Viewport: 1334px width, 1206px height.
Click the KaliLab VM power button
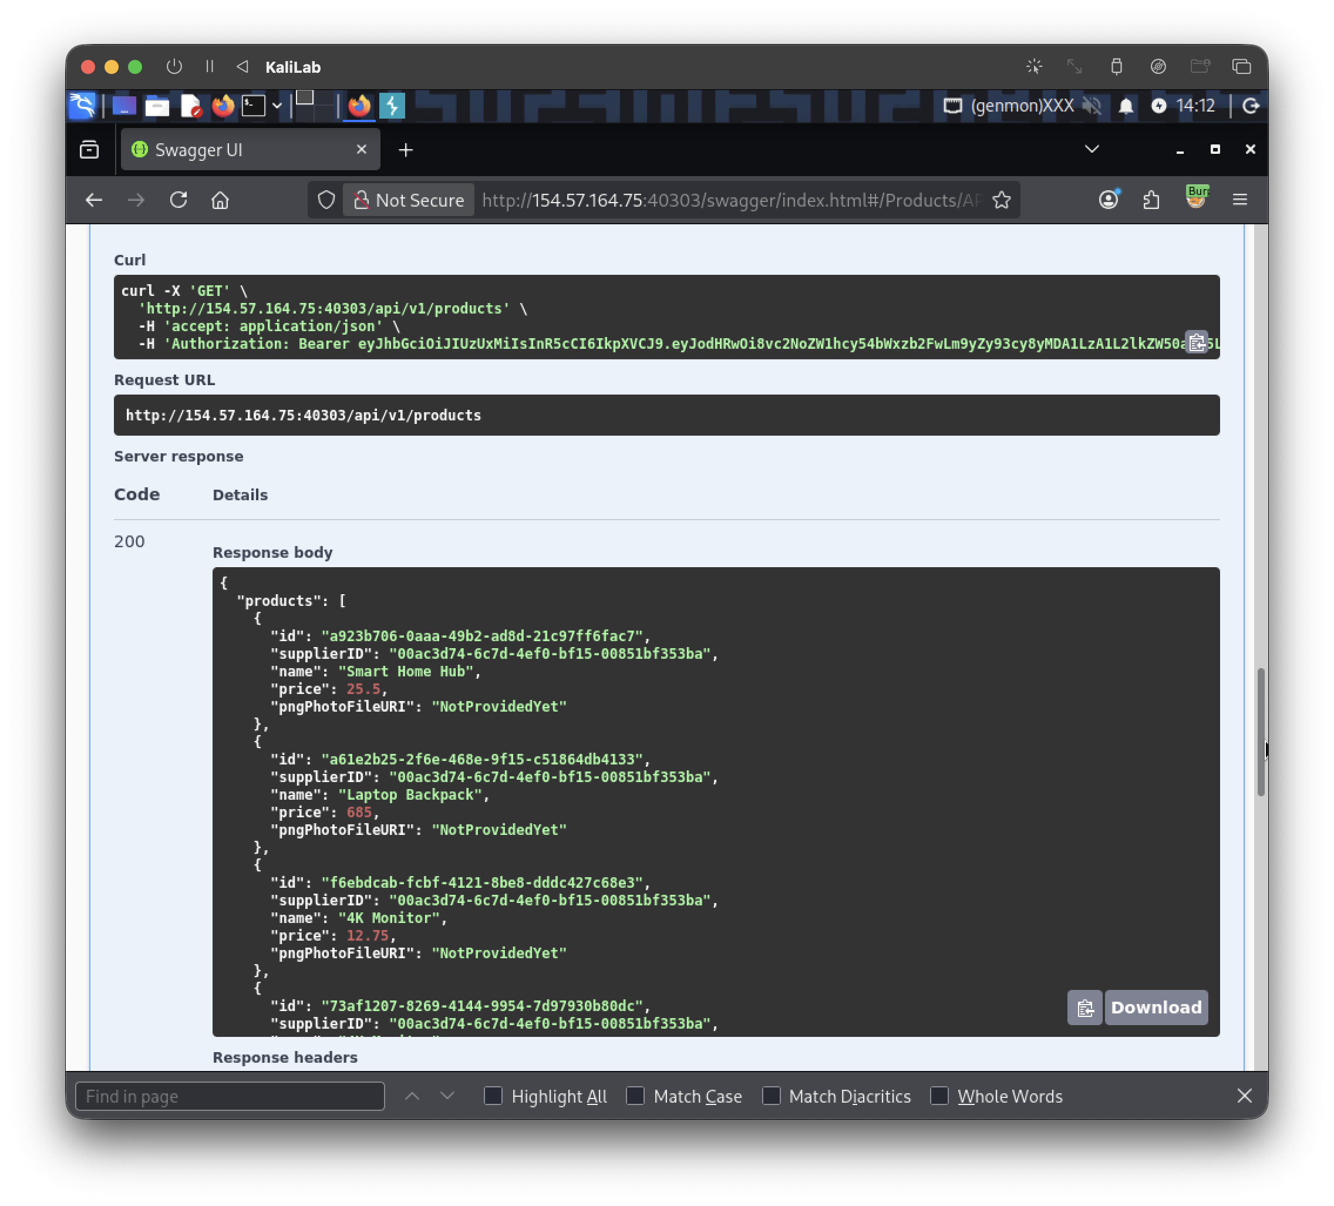[x=174, y=66]
